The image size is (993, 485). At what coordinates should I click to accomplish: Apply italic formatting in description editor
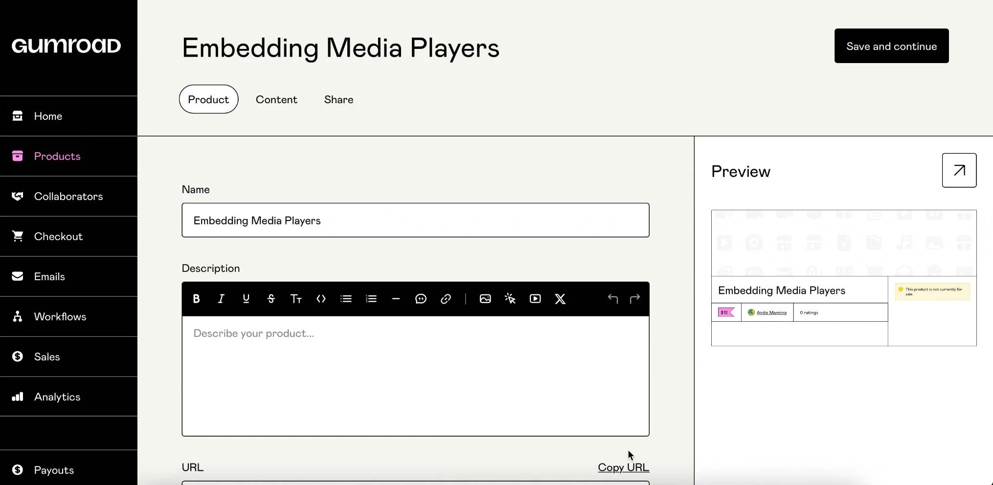(x=221, y=299)
